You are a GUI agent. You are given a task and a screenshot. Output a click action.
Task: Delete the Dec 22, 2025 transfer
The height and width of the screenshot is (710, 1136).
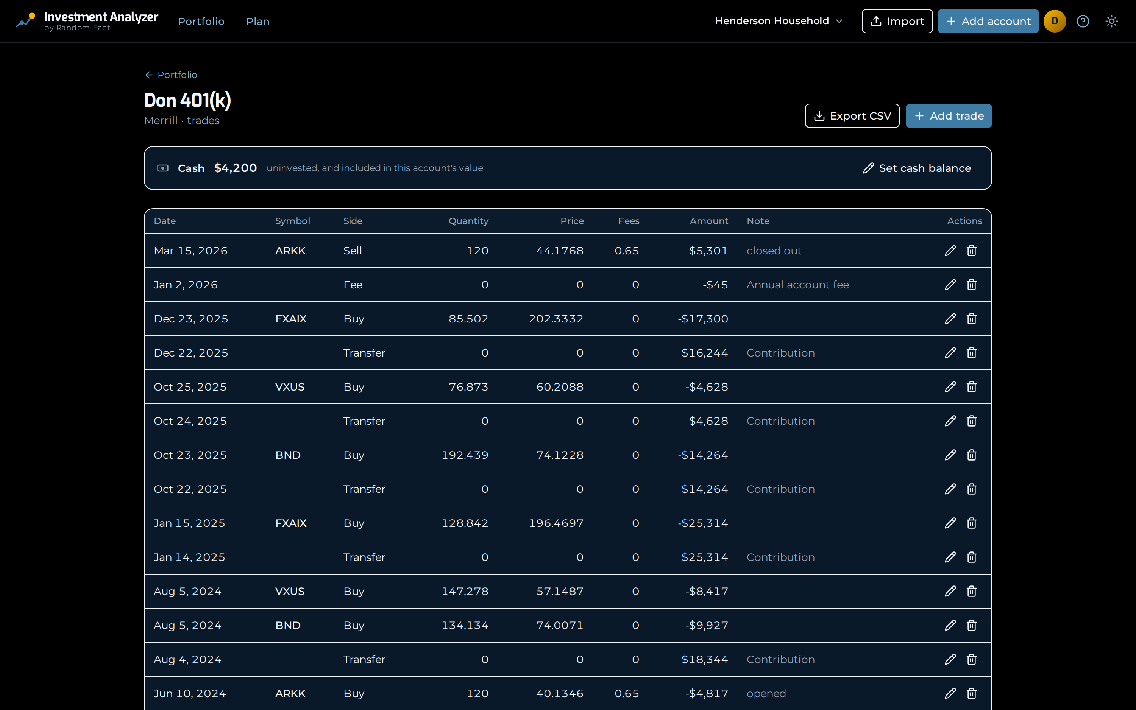coord(972,353)
